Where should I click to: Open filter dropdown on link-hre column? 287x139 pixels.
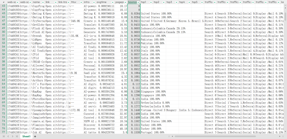tap(69, 2)
